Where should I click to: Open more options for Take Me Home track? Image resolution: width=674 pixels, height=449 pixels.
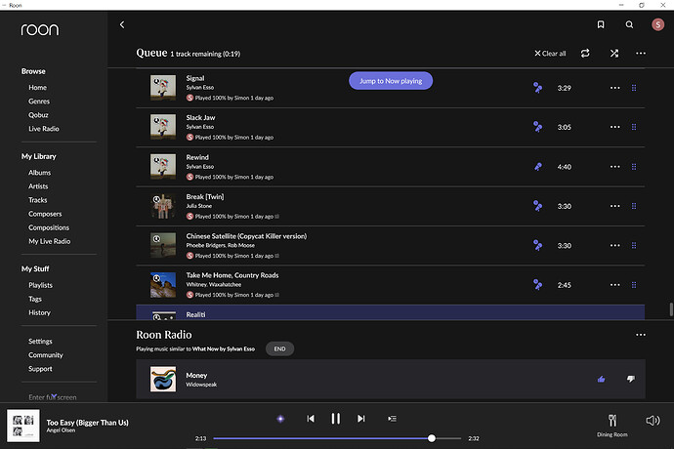(615, 284)
